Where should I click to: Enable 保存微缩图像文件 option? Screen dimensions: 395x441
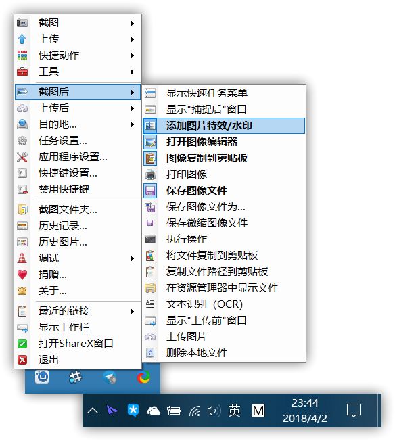pos(224,223)
